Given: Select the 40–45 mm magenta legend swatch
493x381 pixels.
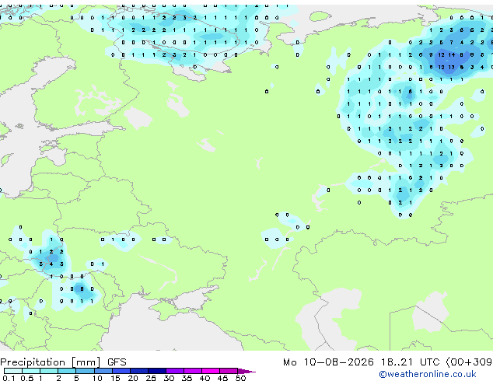Looking at the screenshot, I should click(211, 371).
